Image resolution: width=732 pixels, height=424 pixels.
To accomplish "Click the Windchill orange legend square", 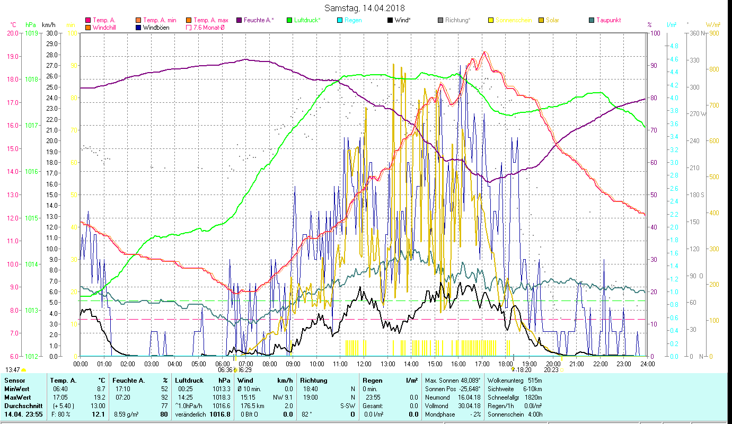I will (89, 28).
